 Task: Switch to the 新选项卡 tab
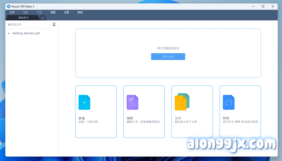(23, 18)
